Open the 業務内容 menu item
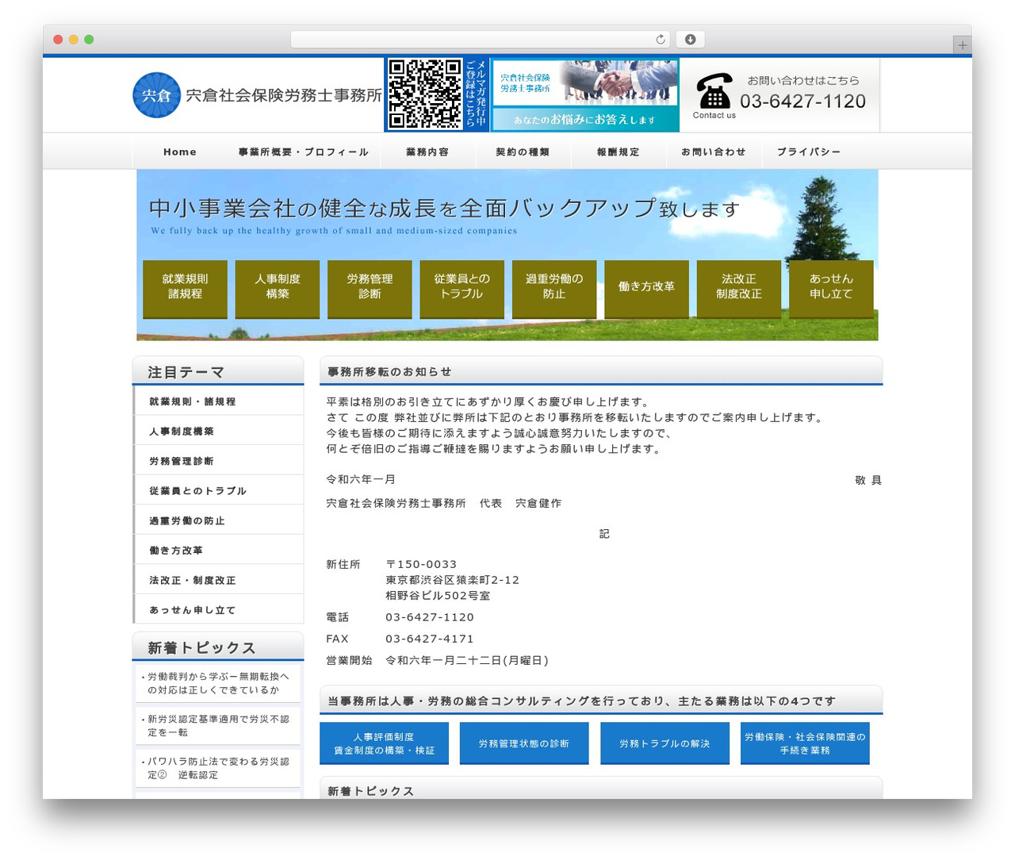 click(427, 152)
